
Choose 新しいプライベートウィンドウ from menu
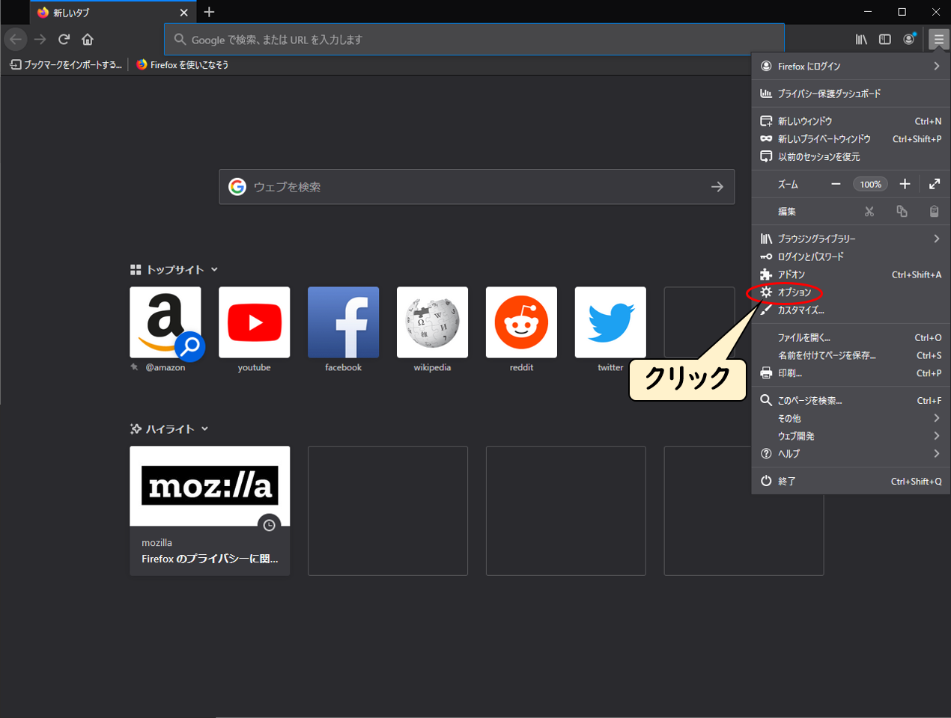[851, 139]
